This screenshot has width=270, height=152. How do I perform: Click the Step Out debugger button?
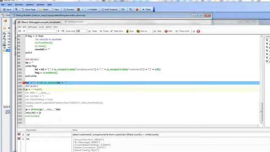click(116, 31)
